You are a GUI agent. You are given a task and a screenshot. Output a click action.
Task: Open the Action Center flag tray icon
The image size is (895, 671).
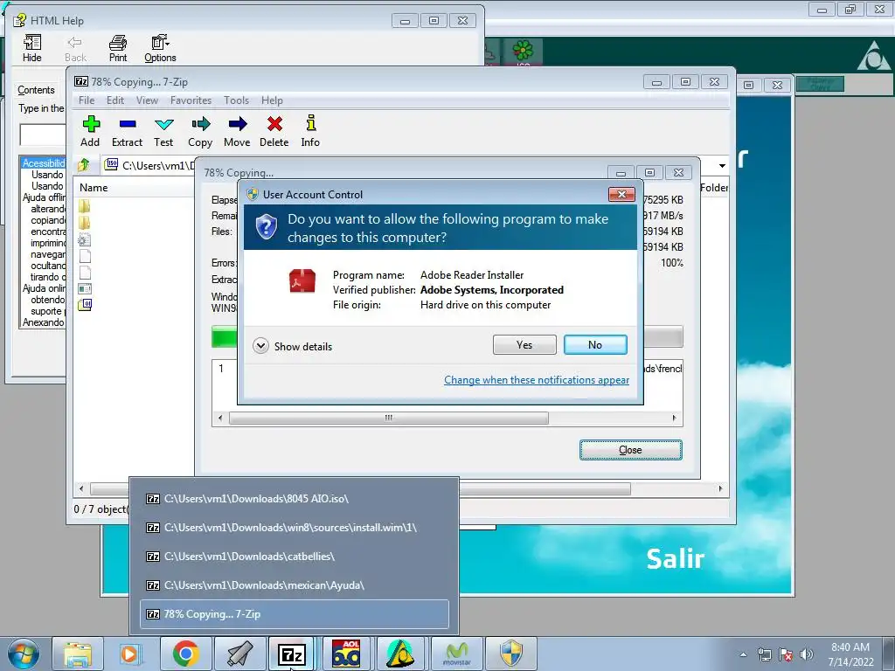coord(786,654)
